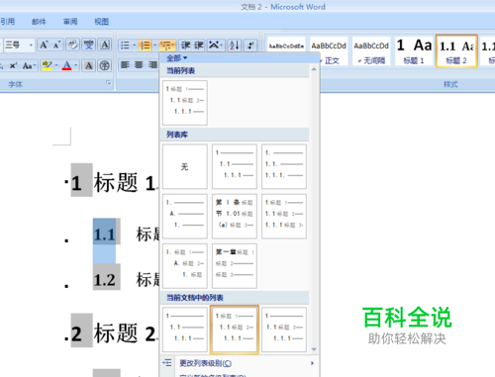495x377 pixels.
Task: Click the numbering list icon
Action: (145, 46)
